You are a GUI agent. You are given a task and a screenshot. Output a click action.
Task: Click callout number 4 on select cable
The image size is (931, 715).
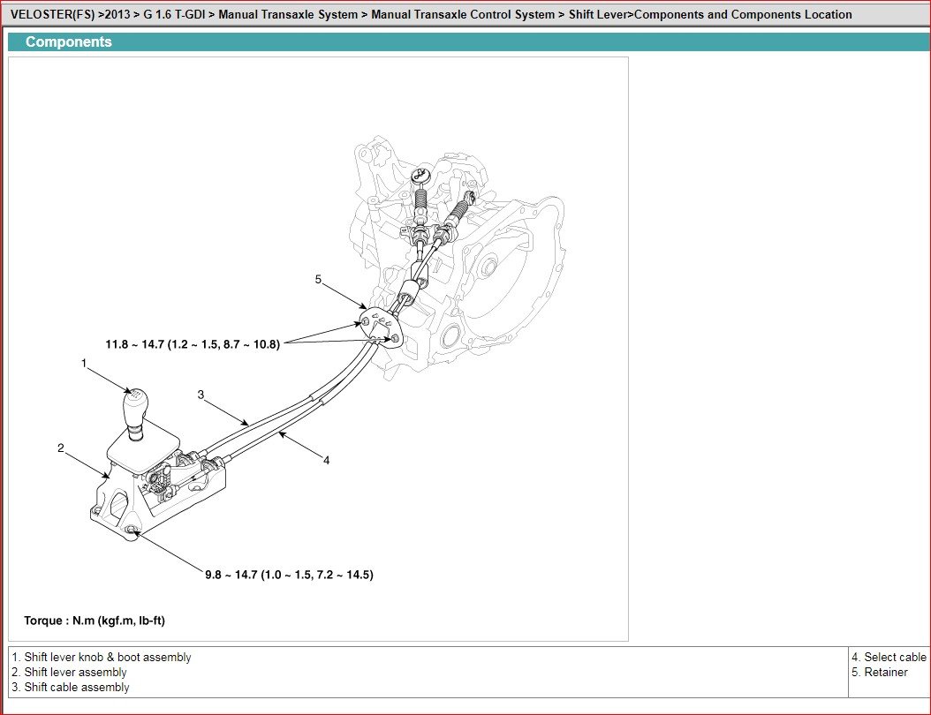point(327,460)
